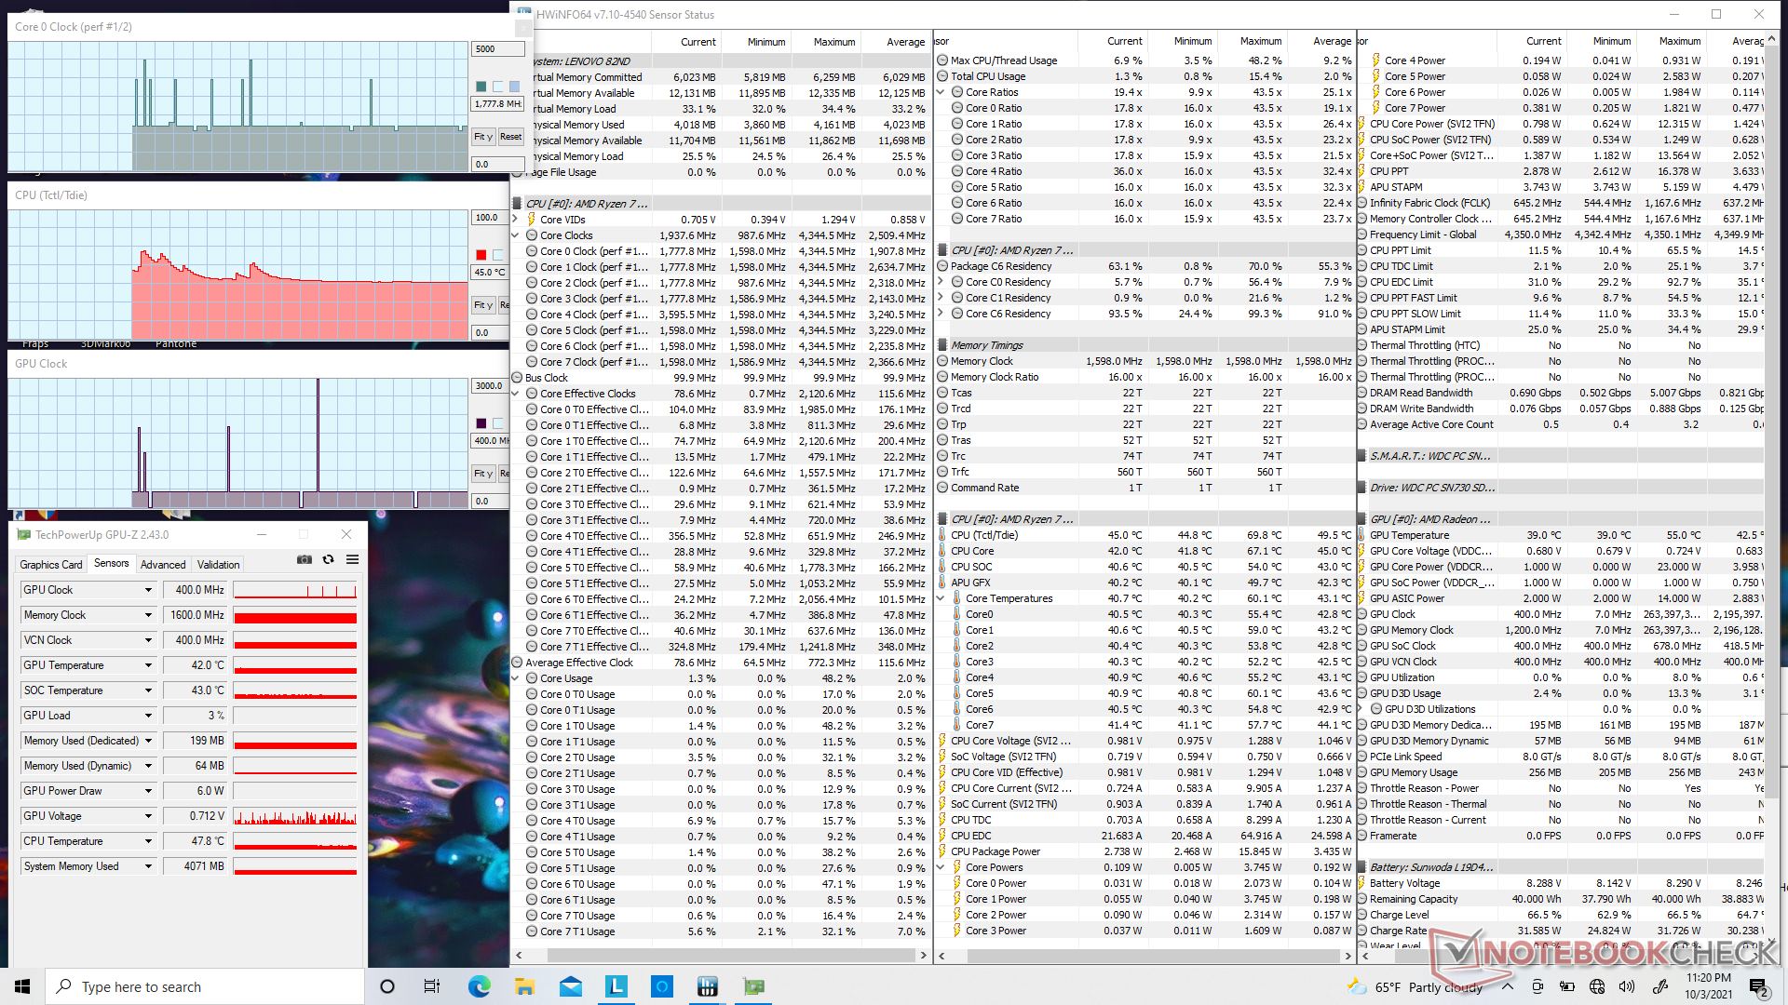
Task: Expand the Core C0 Residency row
Action: [x=941, y=282]
